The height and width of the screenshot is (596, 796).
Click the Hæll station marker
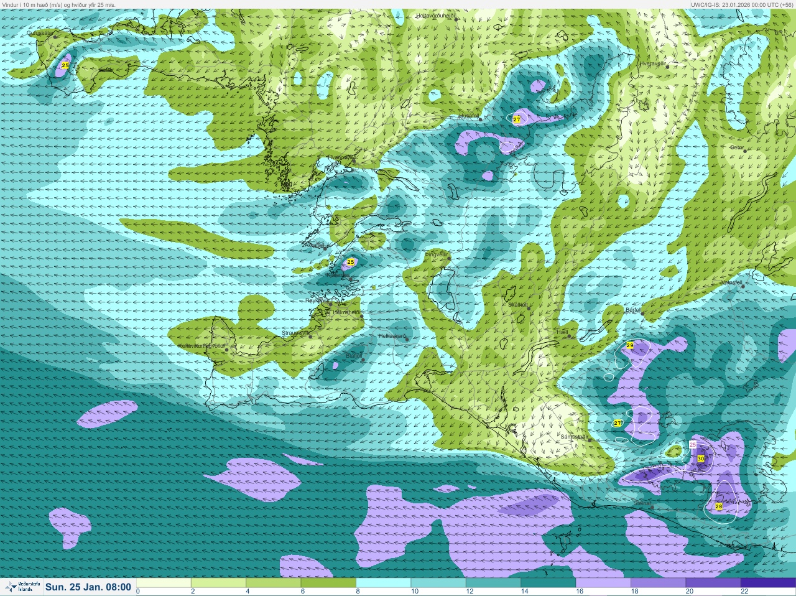point(569,337)
